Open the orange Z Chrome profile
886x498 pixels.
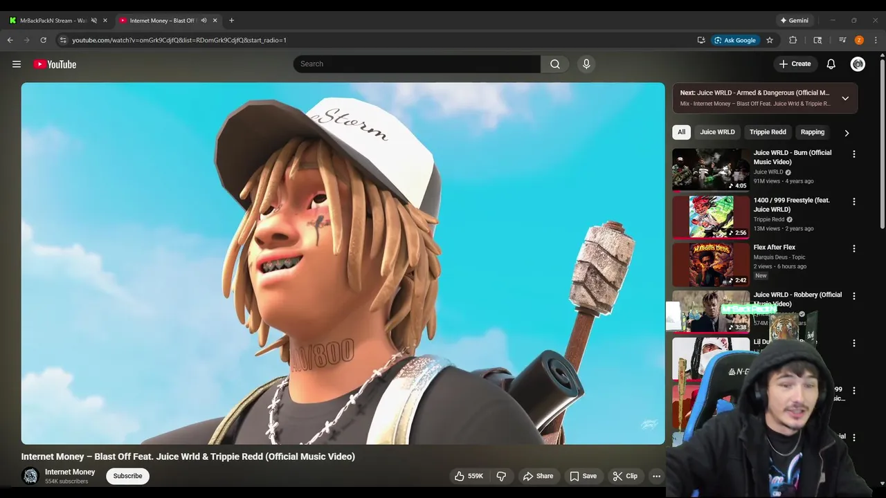(859, 40)
